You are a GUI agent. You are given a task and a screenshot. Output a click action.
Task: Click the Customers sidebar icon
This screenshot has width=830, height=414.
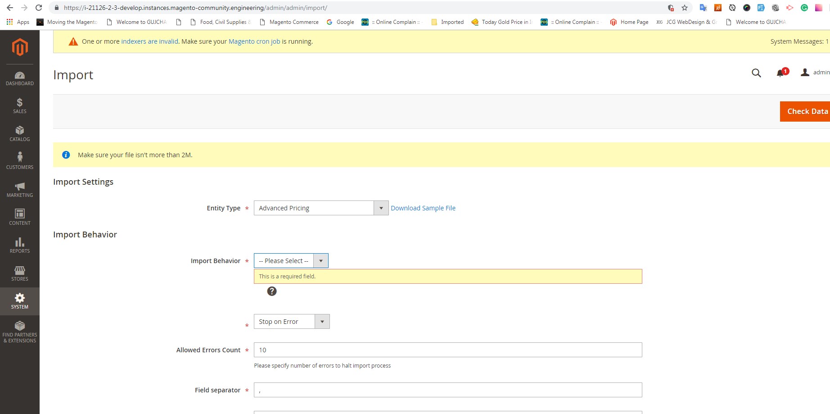click(x=20, y=160)
